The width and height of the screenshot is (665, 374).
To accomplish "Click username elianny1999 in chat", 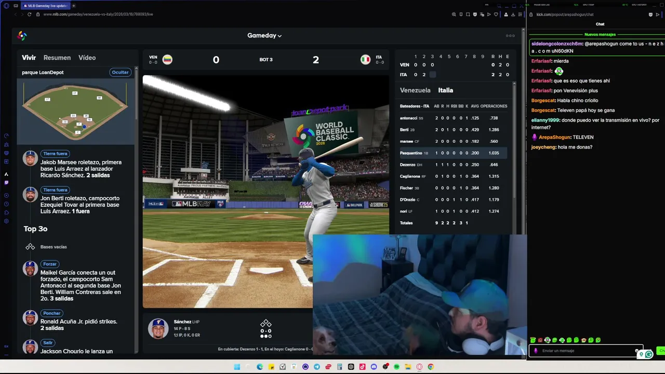I will pos(546,120).
